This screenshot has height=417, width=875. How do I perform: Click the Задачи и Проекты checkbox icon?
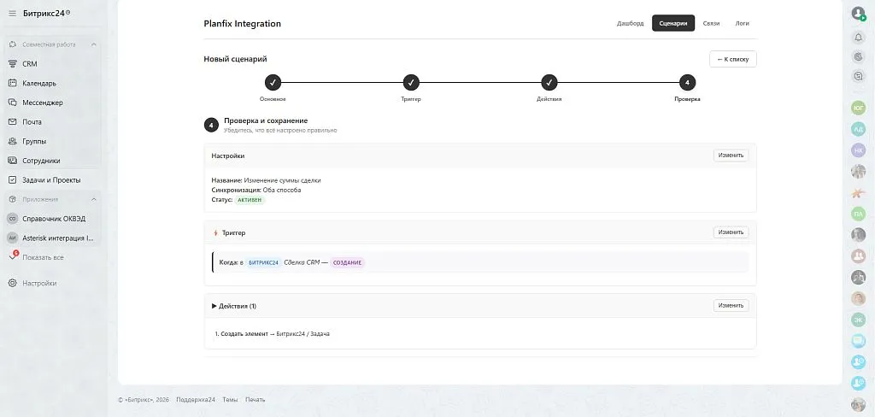(12, 180)
